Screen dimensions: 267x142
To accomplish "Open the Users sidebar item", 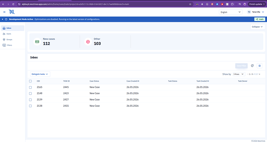I will (x=13, y=34).
